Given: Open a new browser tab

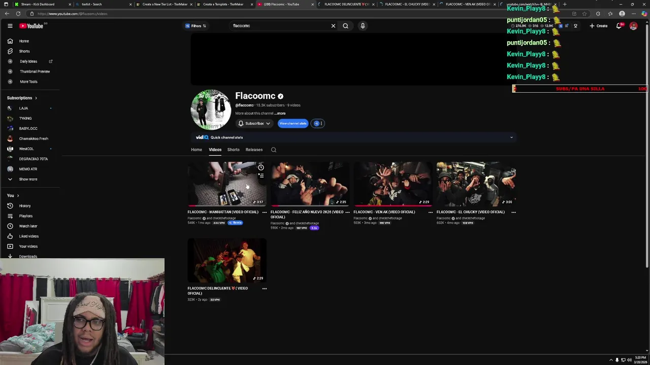Looking at the screenshot, I should (565, 4).
